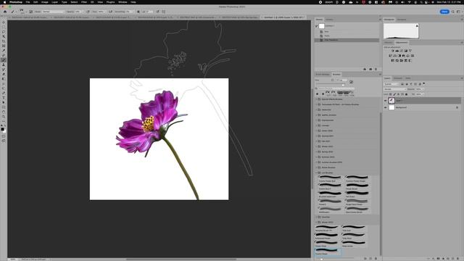
Task: Expand the Special Effects Brushes folder
Action: [316, 99]
